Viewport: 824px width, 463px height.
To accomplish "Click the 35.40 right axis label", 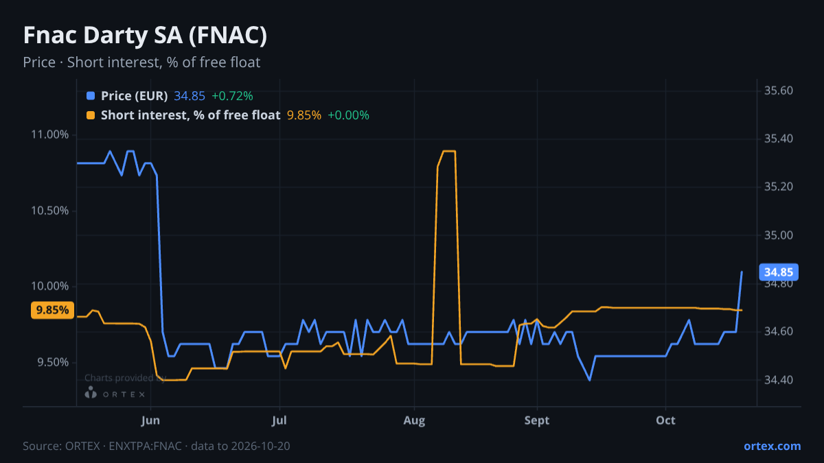I will point(778,139).
